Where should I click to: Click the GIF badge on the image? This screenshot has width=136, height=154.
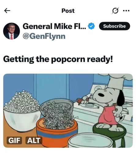tap(14, 140)
